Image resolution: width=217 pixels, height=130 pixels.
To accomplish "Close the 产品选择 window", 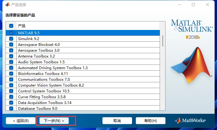I will coord(207,5).
